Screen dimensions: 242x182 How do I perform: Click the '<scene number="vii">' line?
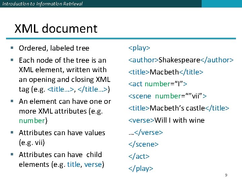click(167, 96)
